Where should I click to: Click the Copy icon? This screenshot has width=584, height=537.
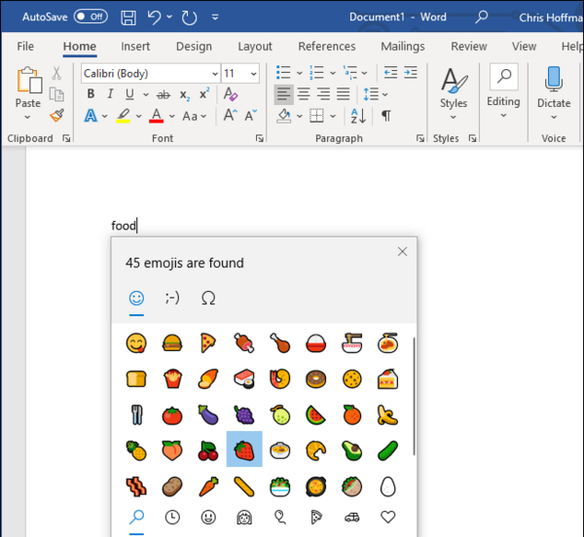tap(56, 94)
